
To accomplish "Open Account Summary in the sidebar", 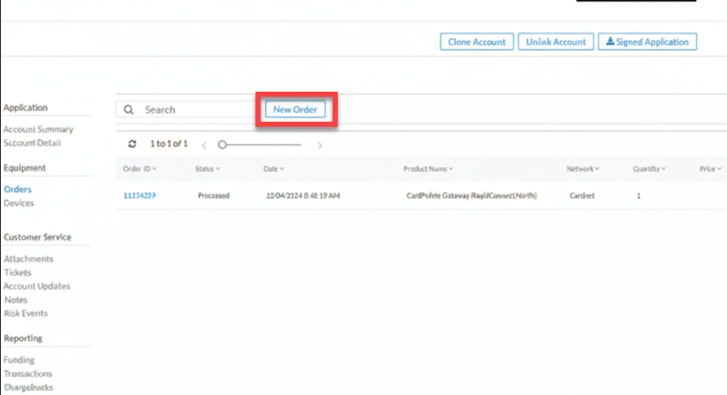I will [39, 129].
